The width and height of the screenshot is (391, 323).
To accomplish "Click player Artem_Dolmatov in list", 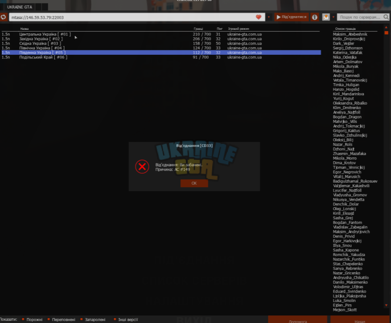I will click(348, 62).
